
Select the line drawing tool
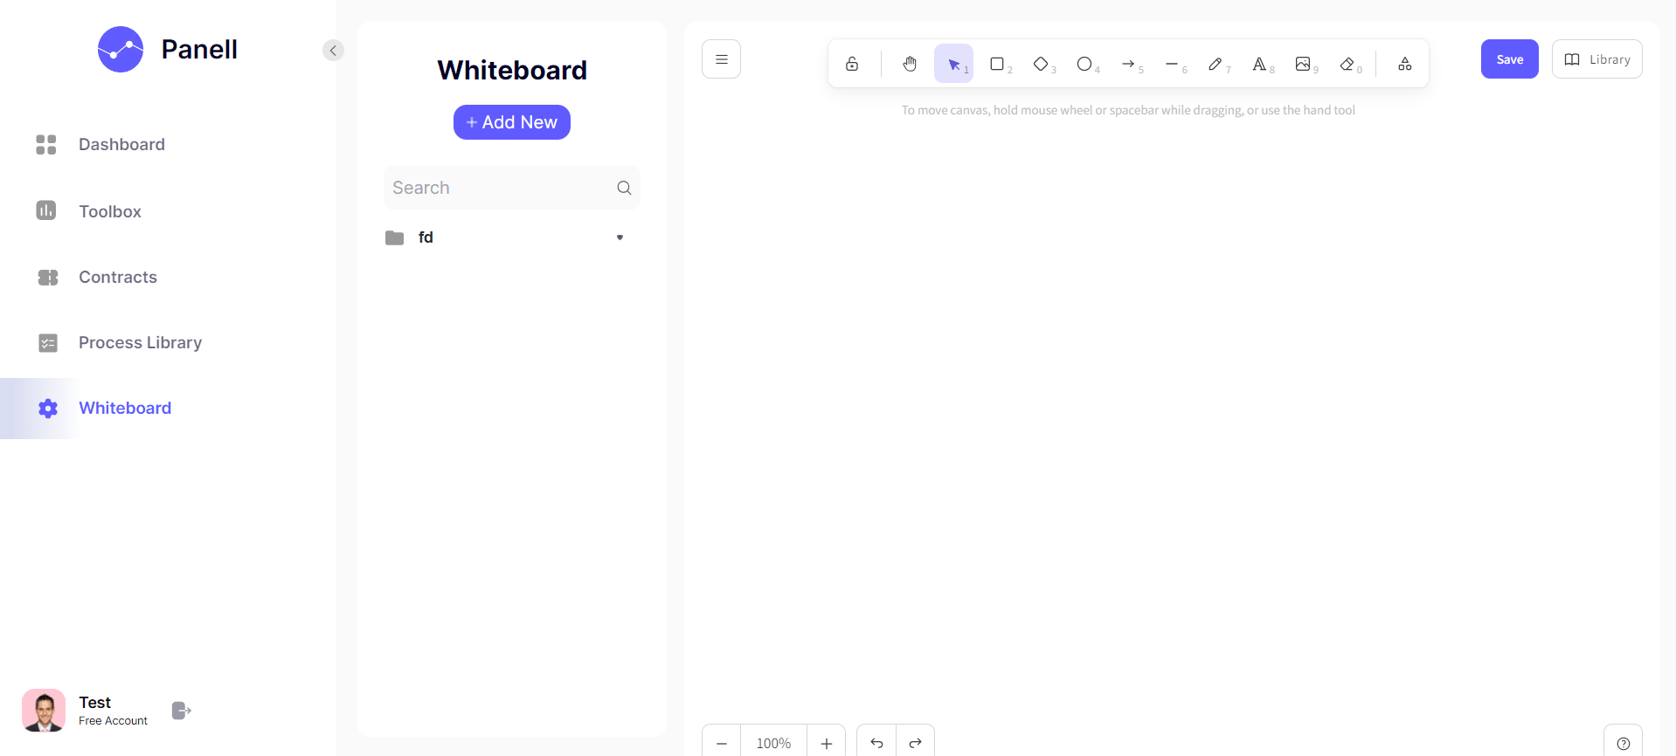pos(1172,64)
